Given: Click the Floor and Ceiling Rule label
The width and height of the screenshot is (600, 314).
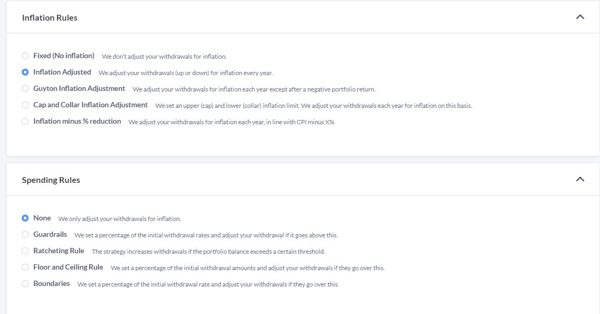Looking at the screenshot, I should click(x=68, y=267).
